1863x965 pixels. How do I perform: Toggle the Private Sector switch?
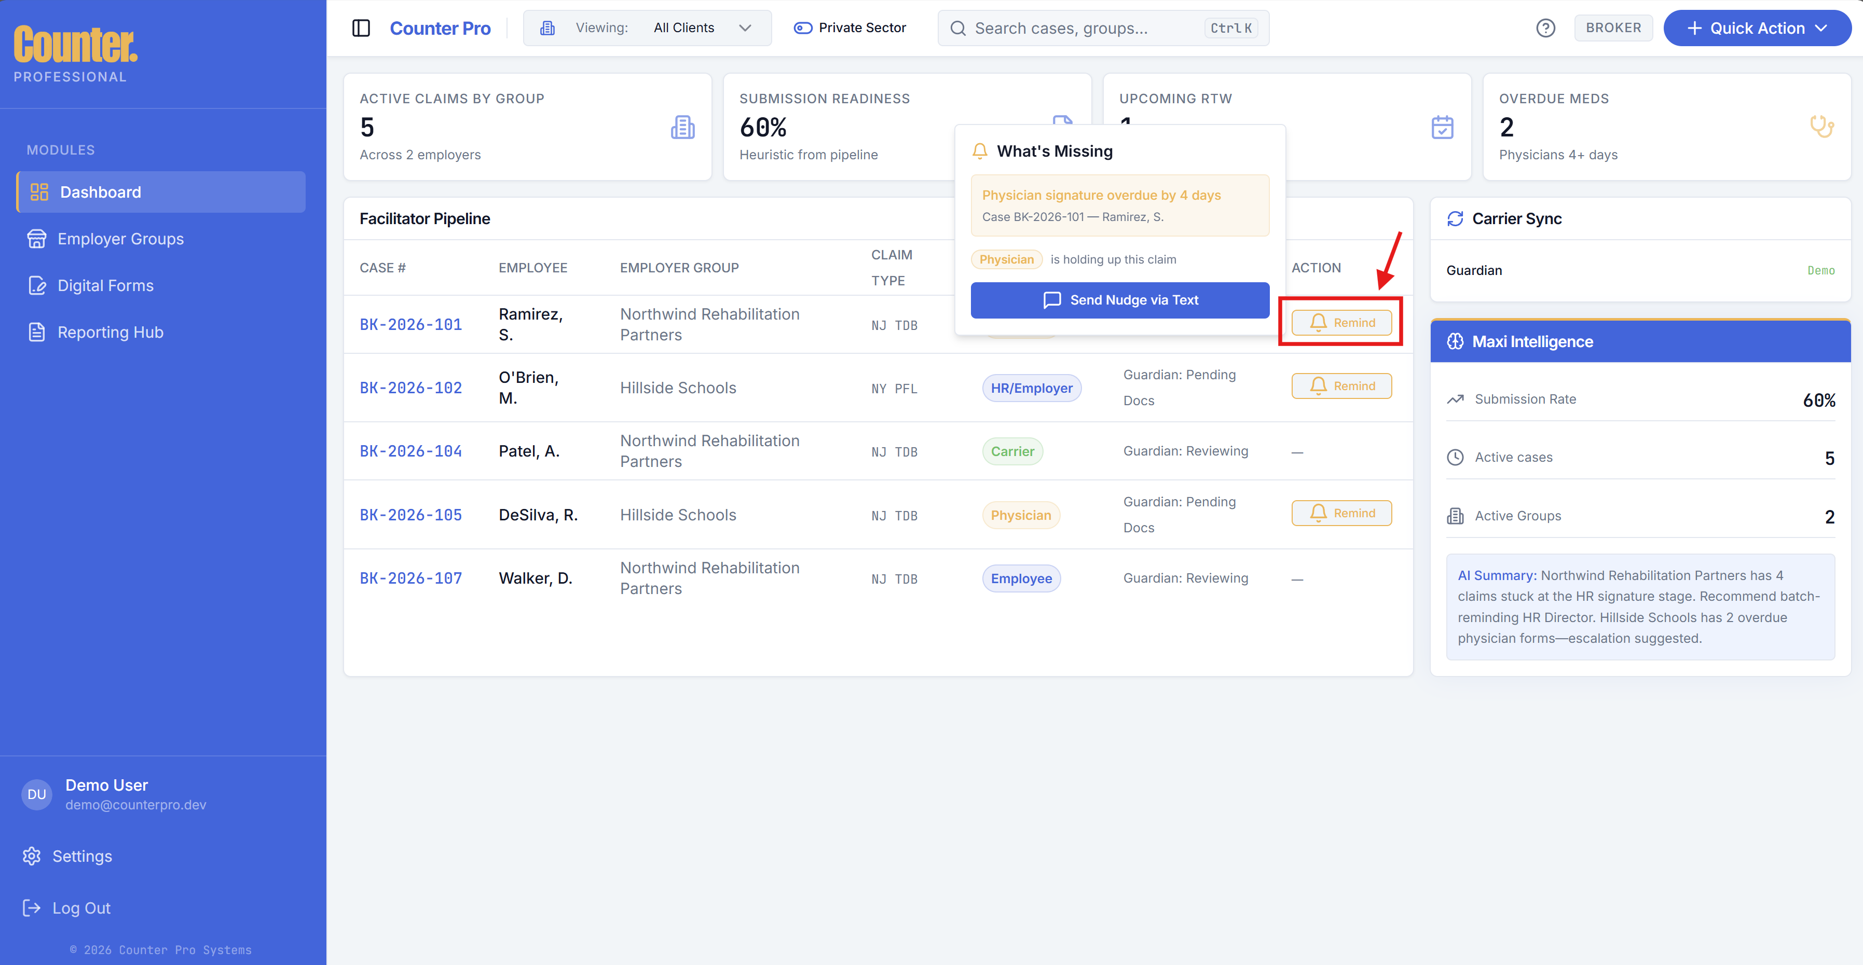802,27
